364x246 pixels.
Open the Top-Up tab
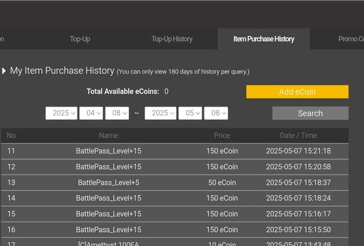pos(80,39)
